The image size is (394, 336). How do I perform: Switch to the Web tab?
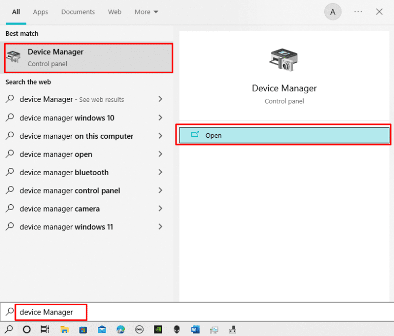[x=114, y=12]
